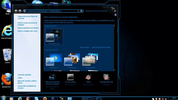Open Página Inicial do Painel de Controle
The height and width of the screenshot is (100, 178).
(28, 17)
